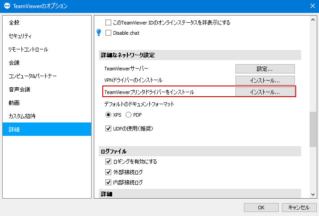The width and height of the screenshot is (319, 216).
Task: Select the XPS document format radio
Action: point(108,115)
